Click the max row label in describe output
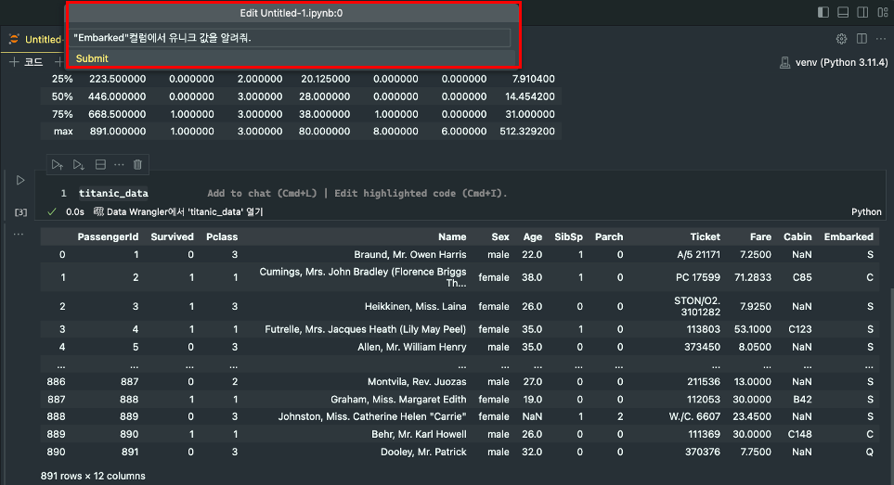Viewport: 894px width, 485px height. tap(63, 131)
